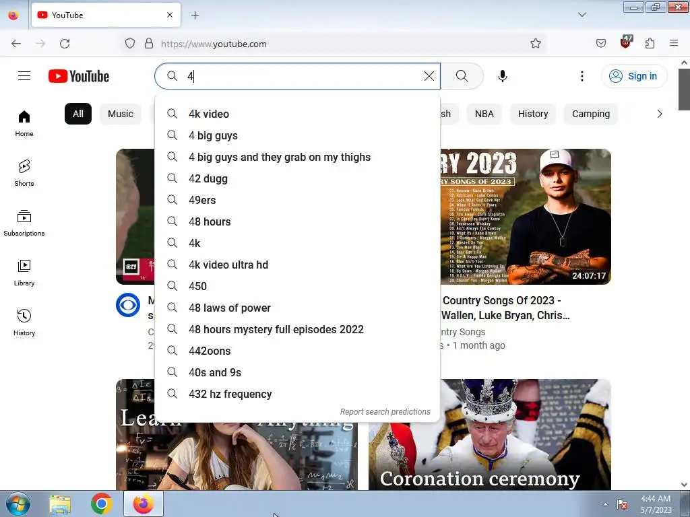The height and width of the screenshot is (517, 690).
Task: Open the Windows Start button
Action: [x=18, y=504]
